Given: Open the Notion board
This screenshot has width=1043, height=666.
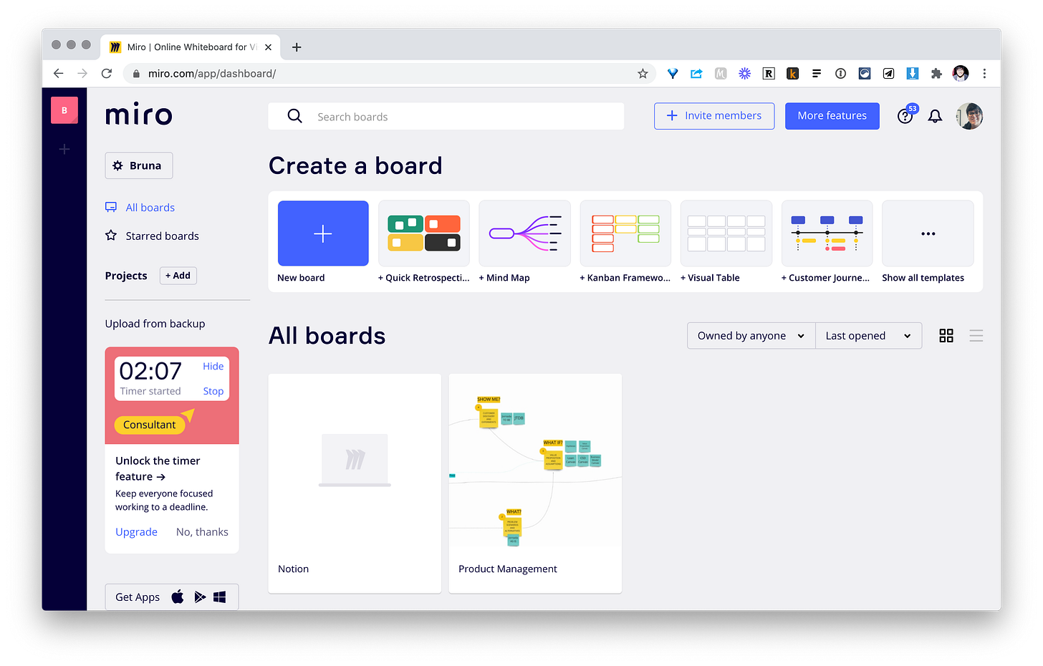Looking at the screenshot, I should [355, 483].
